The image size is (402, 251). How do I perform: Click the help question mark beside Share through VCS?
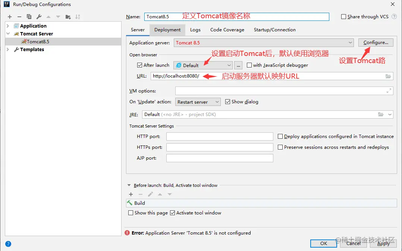[394, 16]
